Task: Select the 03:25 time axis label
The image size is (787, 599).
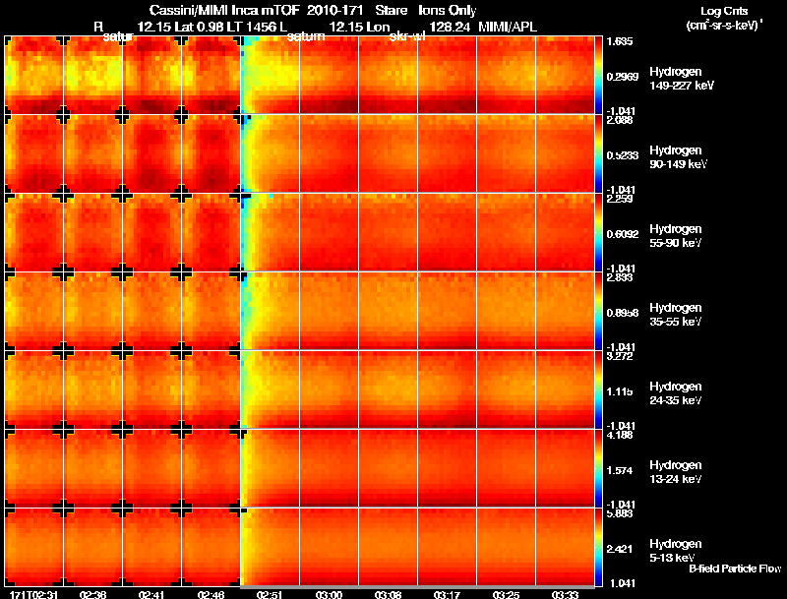Action: click(x=507, y=594)
